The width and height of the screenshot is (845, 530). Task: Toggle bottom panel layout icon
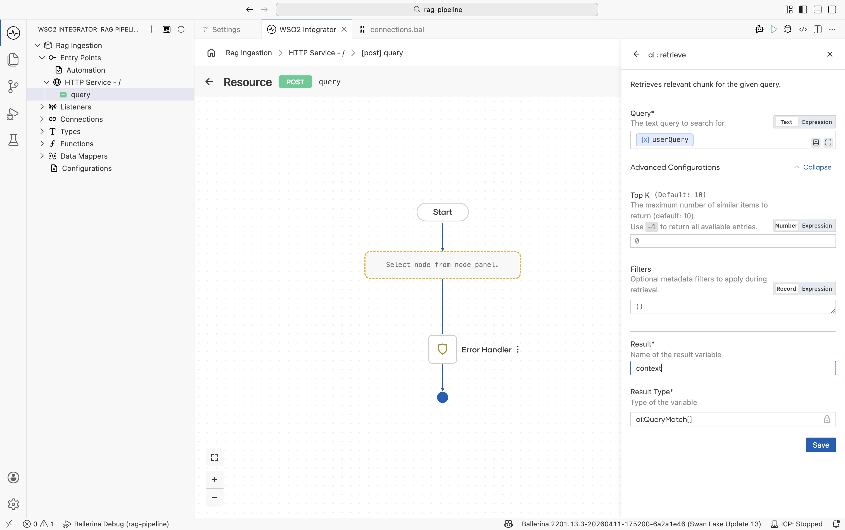pyautogui.click(x=818, y=9)
